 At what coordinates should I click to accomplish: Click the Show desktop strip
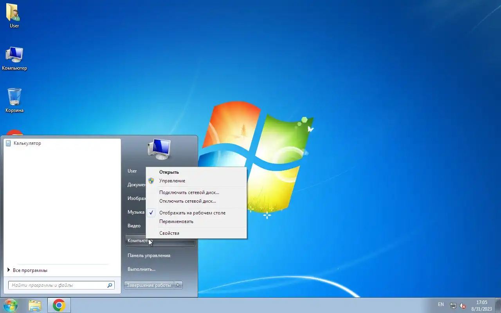pyautogui.click(x=498, y=306)
